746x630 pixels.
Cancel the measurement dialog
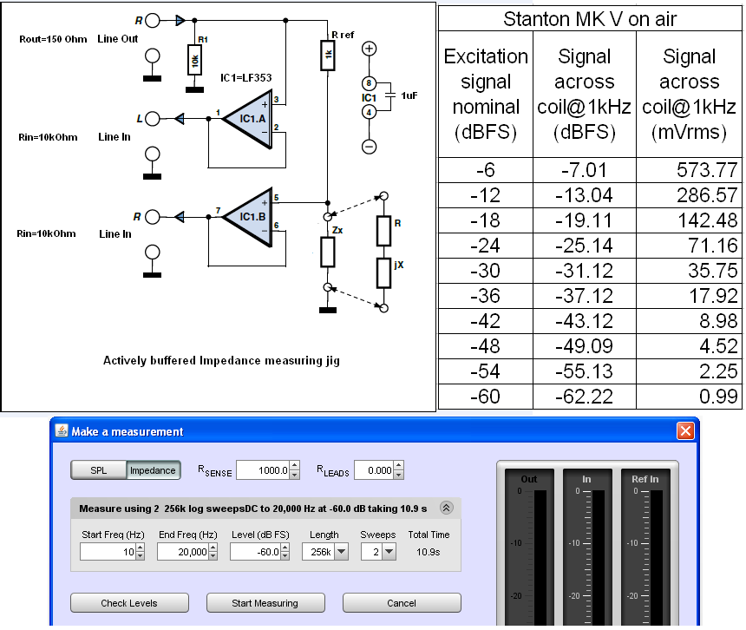402,603
